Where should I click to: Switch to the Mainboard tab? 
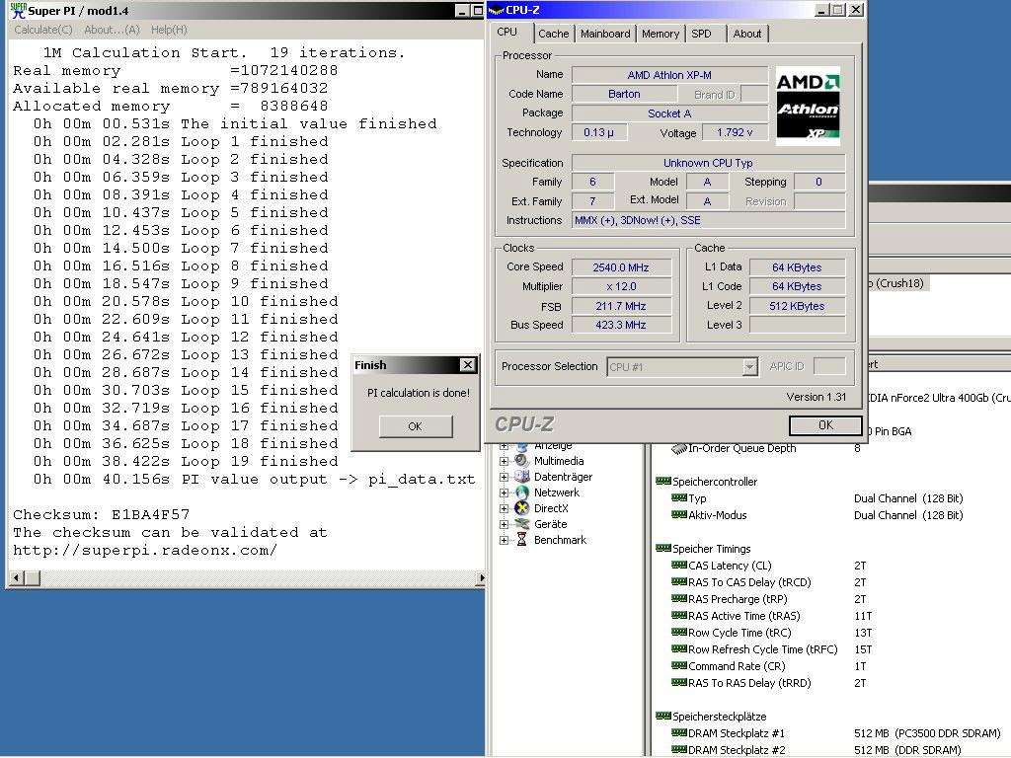click(x=605, y=34)
